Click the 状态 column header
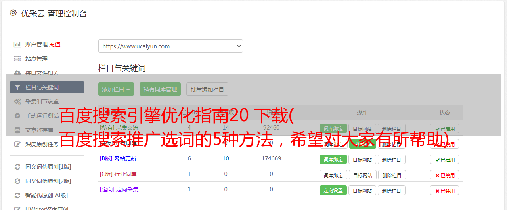The width and height of the screenshot is (507, 210). point(445,112)
